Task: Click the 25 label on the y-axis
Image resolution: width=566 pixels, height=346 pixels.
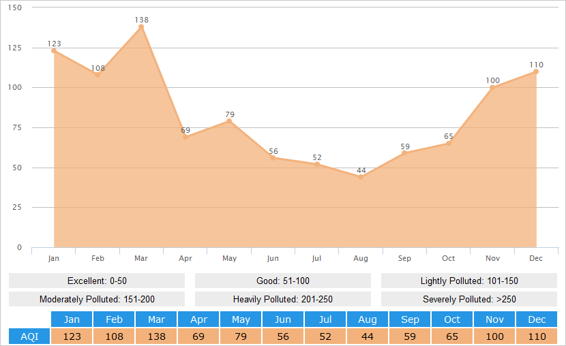Action: pyautogui.click(x=17, y=207)
